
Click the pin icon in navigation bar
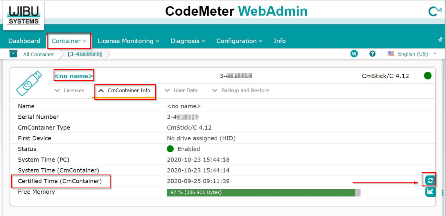point(440,40)
